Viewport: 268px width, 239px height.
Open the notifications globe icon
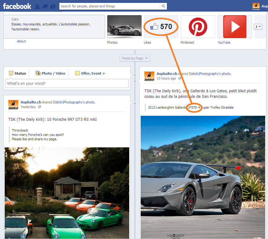53,7
